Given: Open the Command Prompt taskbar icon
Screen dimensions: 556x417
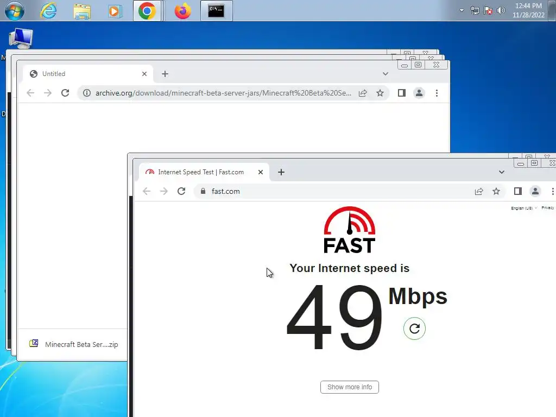Looking at the screenshot, I should point(216,11).
